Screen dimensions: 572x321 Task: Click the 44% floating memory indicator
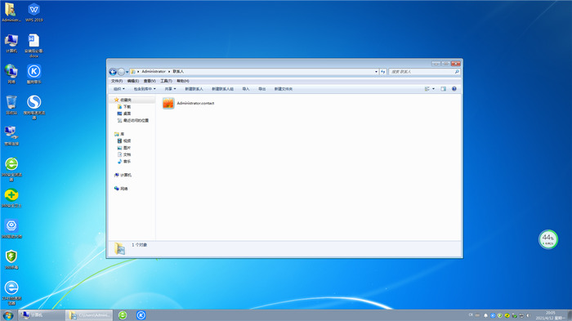click(x=548, y=239)
